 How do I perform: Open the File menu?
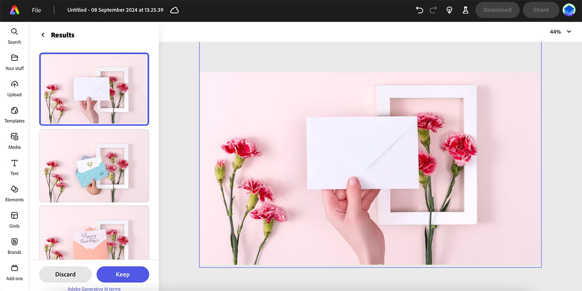[36, 10]
